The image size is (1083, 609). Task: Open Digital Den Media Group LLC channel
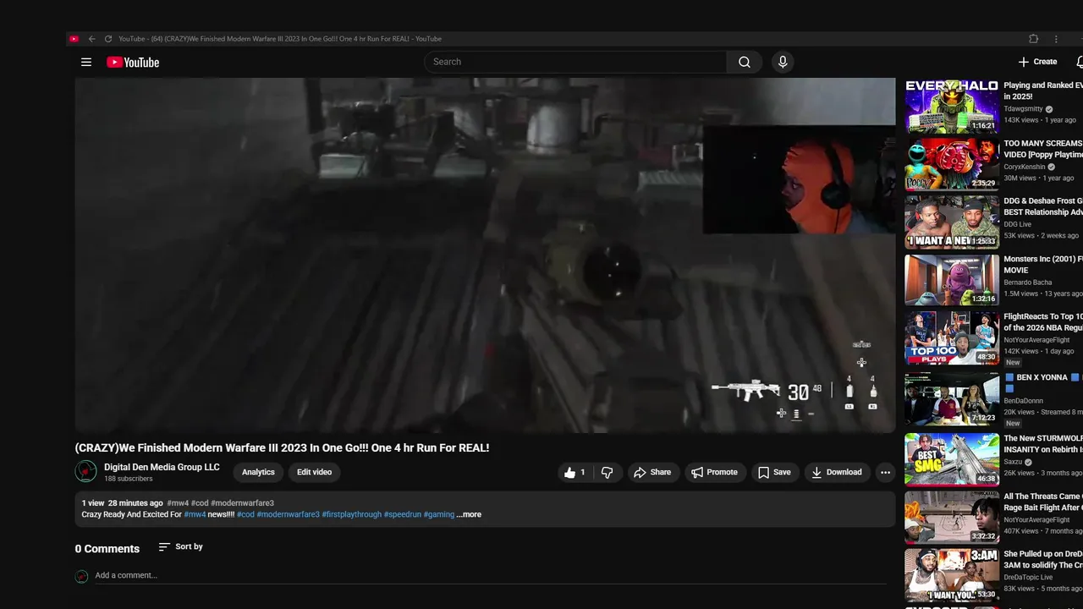tap(162, 467)
